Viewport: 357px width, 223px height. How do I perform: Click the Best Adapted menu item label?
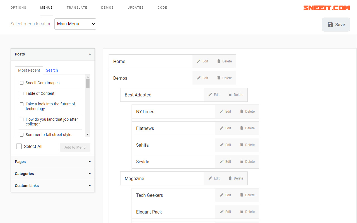point(138,95)
